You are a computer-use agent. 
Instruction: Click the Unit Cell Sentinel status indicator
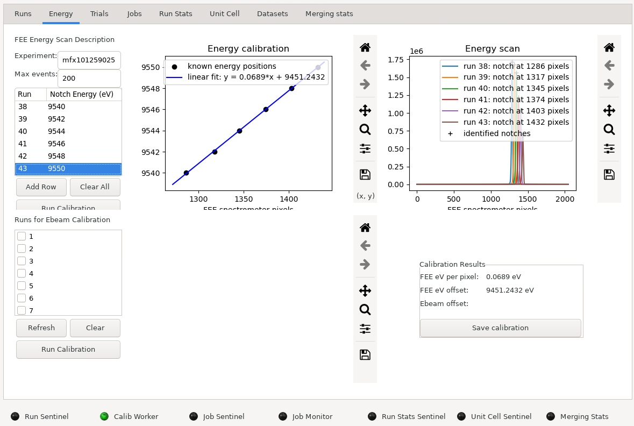pos(461,416)
